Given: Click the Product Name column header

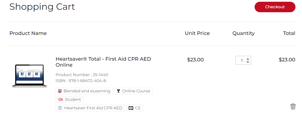Looking at the screenshot, I should 28,33.
